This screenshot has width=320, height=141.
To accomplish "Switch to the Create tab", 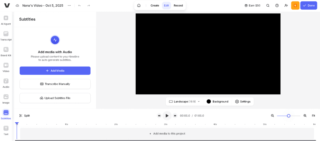I will (155, 6).
